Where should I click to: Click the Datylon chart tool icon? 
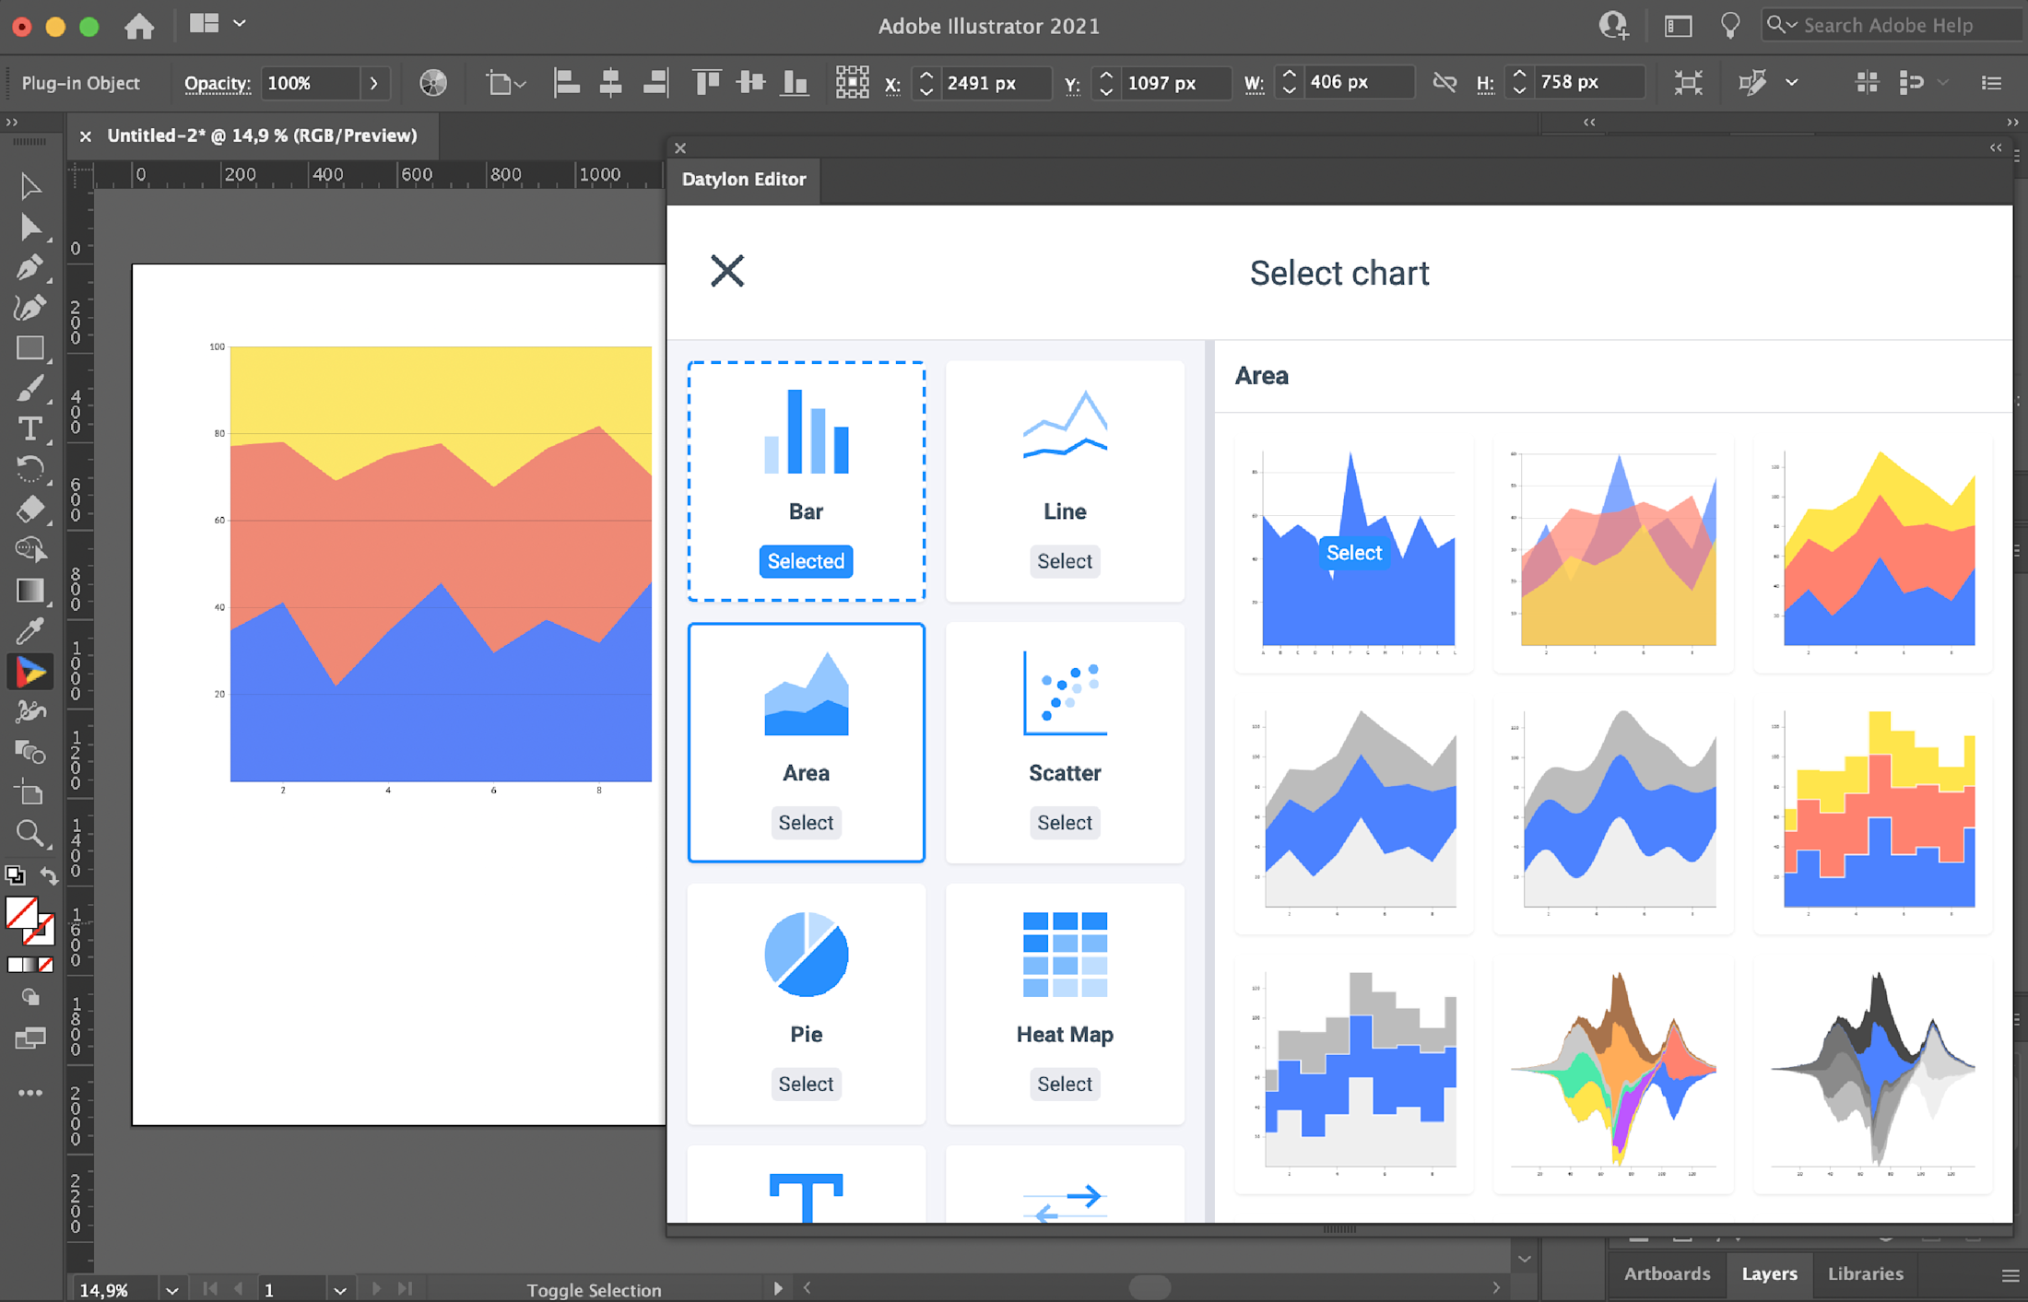29,673
